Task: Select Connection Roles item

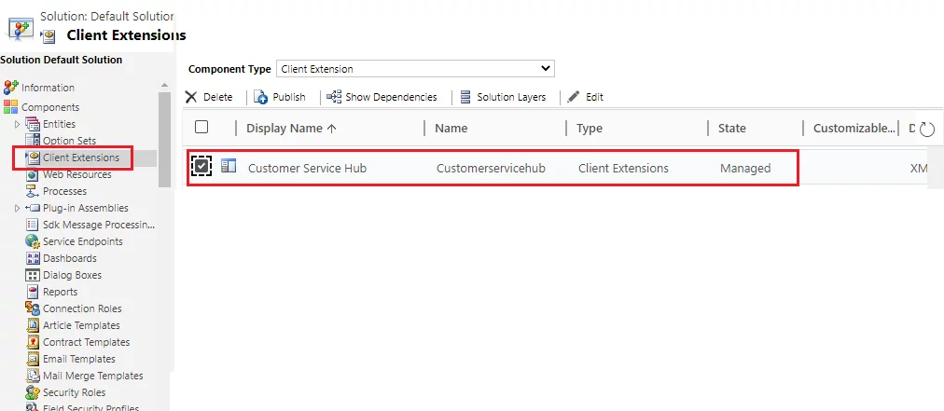Action: pos(82,309)
